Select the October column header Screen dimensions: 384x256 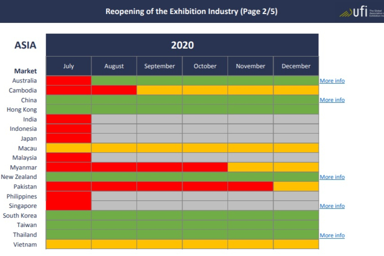205,66
